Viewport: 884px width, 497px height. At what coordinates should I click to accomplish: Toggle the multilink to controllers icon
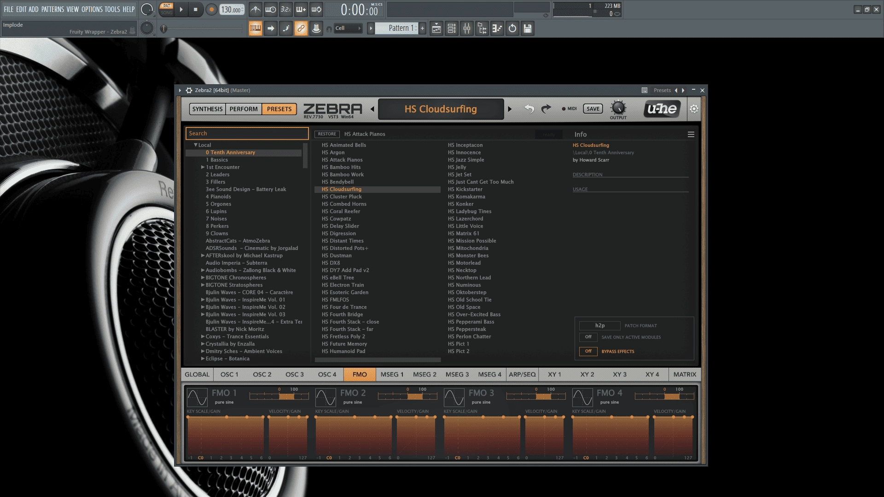coord(301,29)
